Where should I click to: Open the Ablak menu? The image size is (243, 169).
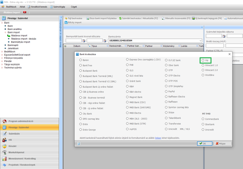pos(22,6)
